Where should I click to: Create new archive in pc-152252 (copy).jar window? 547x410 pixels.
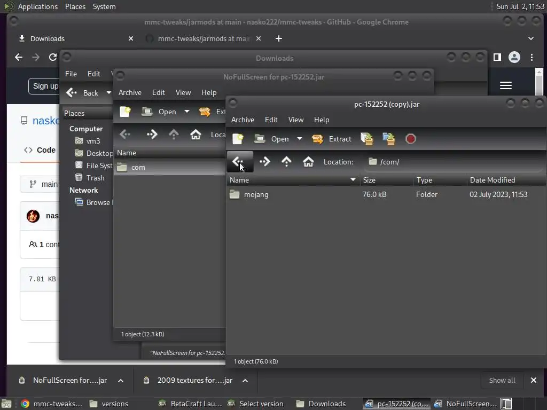pyautogui.click(x=238, y=139)
